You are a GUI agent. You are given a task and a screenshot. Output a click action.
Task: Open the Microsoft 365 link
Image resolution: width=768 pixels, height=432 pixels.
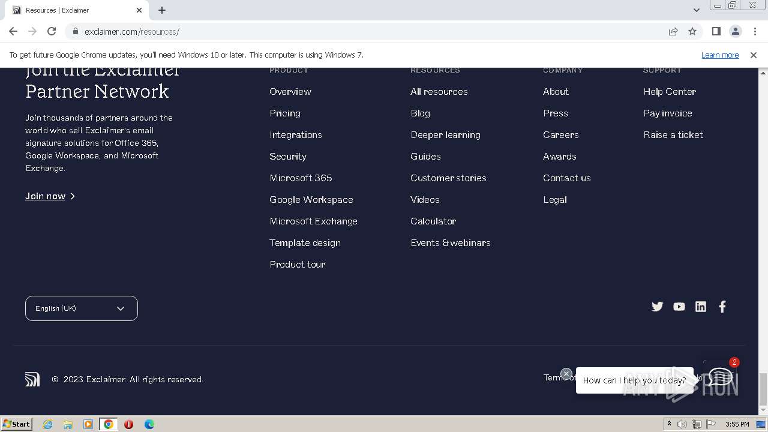pos(301,178)
